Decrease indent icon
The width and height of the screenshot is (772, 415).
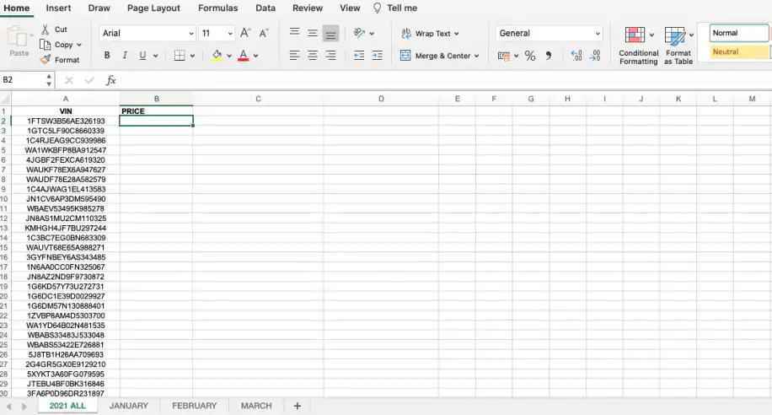pos(359,55)
